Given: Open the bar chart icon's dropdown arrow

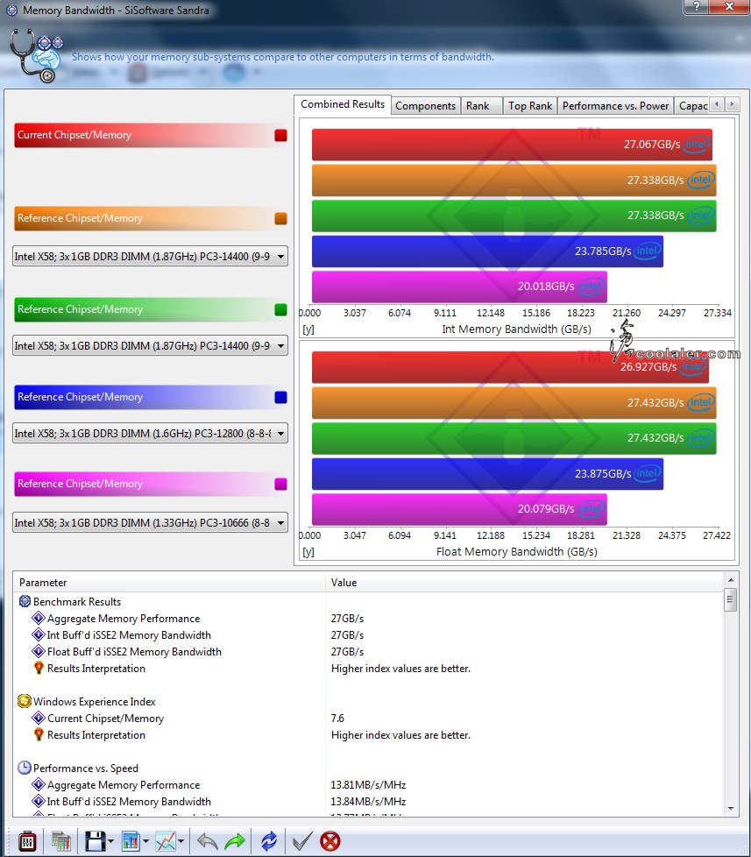Looking at the screenshot, I should pyautogui.click(x=146, y=842).
